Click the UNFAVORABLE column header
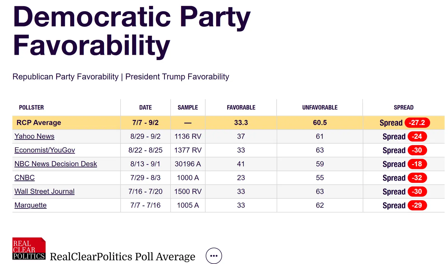The width and height of the screenshot is (448, 264). pyautogui.click(x=320, y=107)
